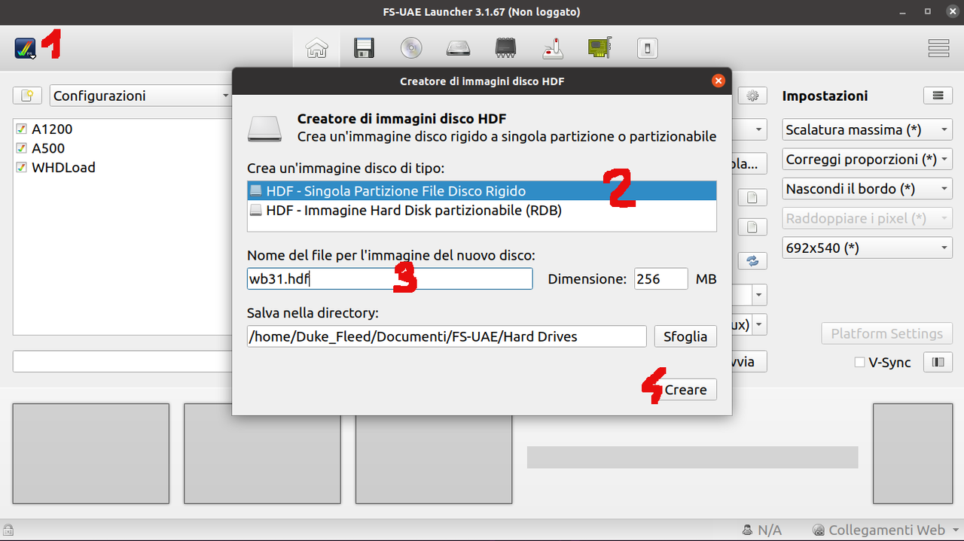Click the cover thumbnail at far right
The height and width of the screenshot is (541, 964).
[x=912, y=453]
